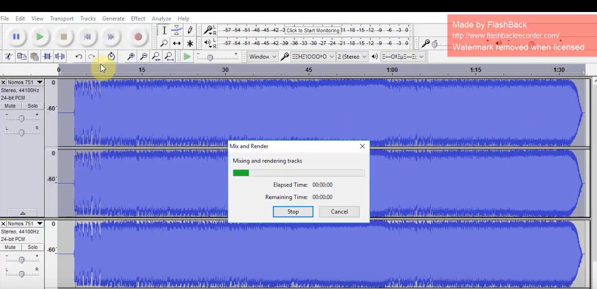597x289 pixels.
Task: Open the Window audio host dropdown
Action: coord(262,57)
